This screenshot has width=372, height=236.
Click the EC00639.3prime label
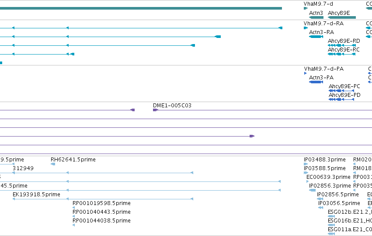[328, 177]
